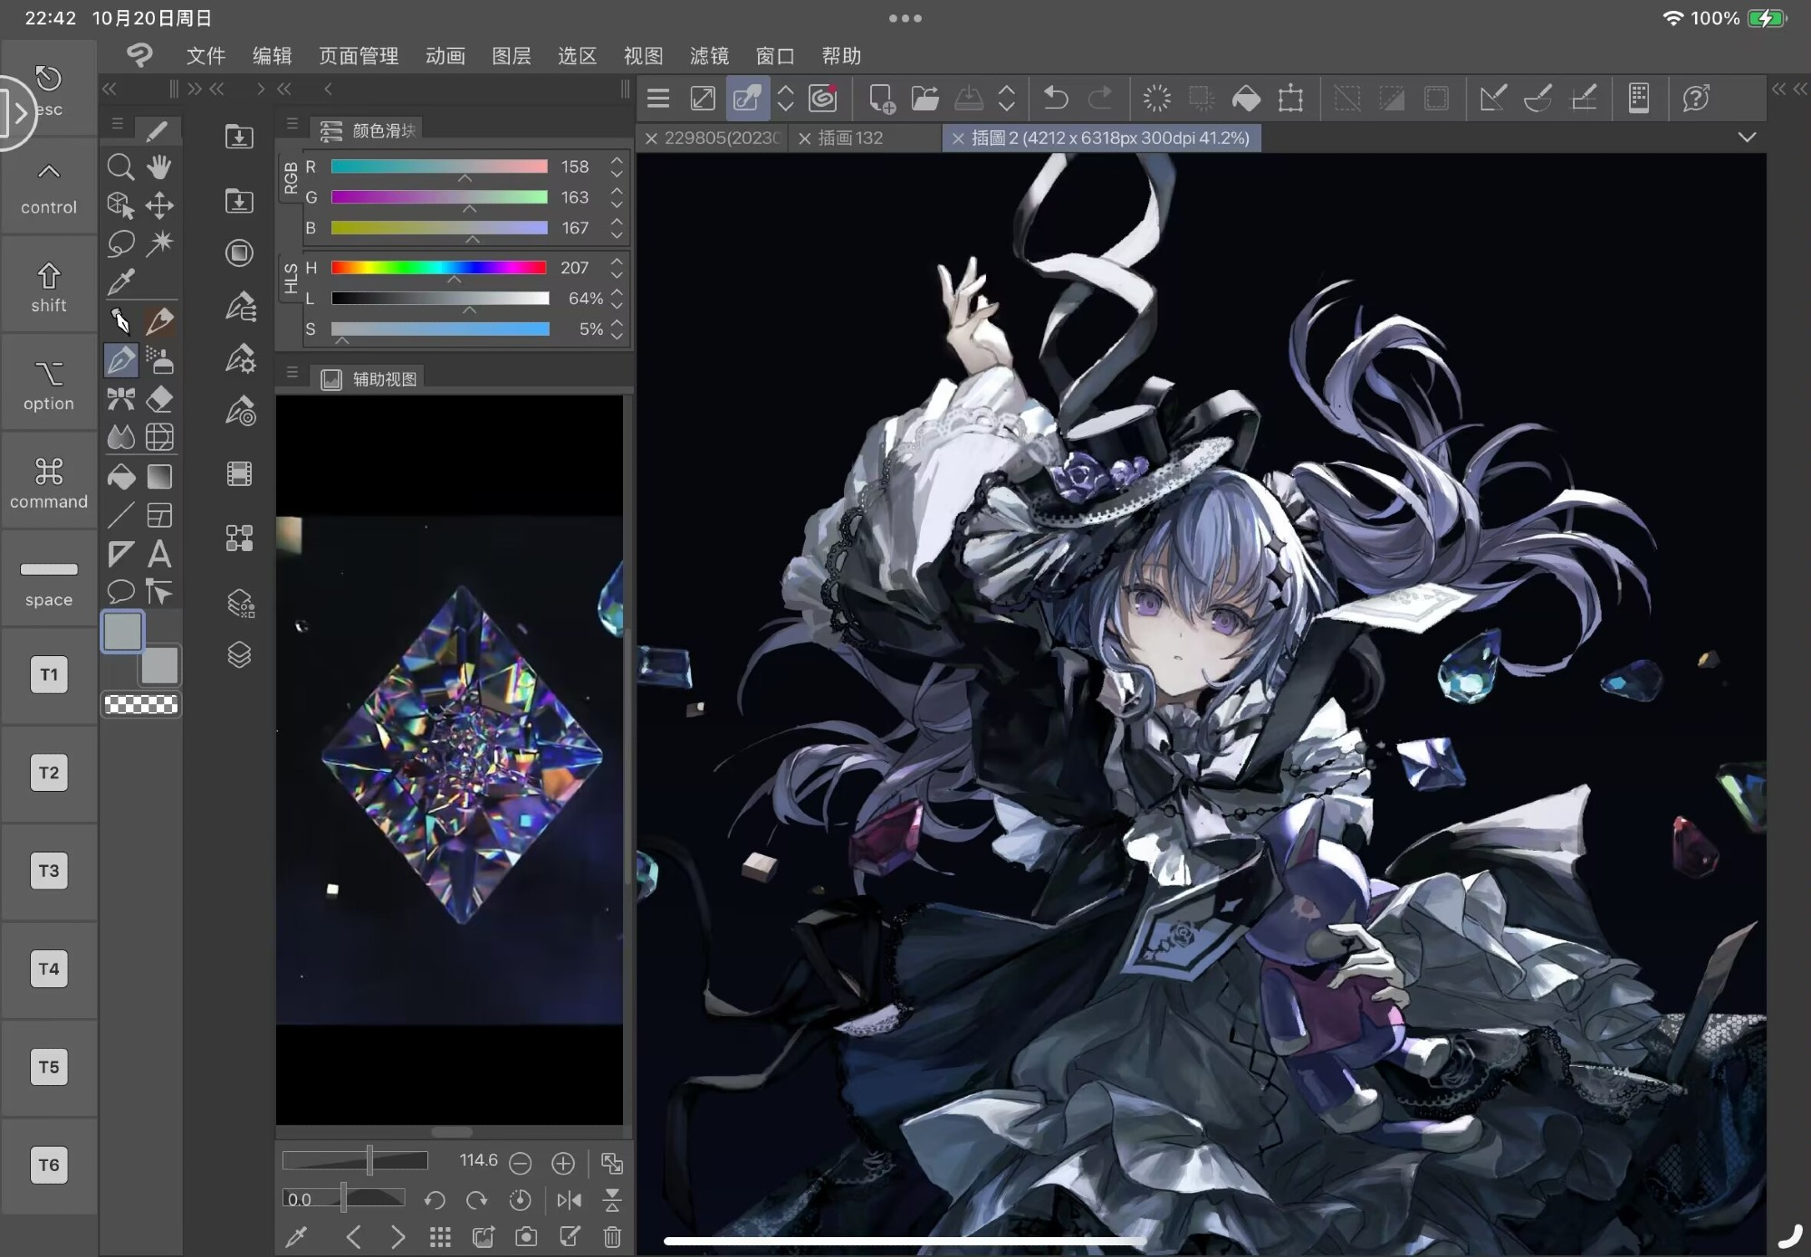Click the Redo arrow in command bar
Image resolution: width=1811 pixels, height=1257 pixels.
click(x=1100, y=98)
